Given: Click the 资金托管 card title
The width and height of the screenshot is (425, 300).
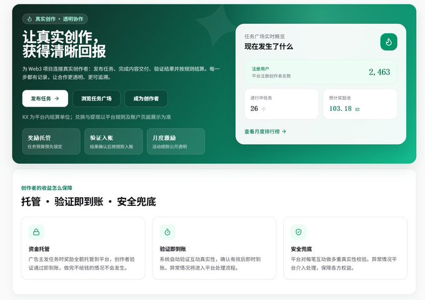Looking at the screenshot, I should [39, 249].
